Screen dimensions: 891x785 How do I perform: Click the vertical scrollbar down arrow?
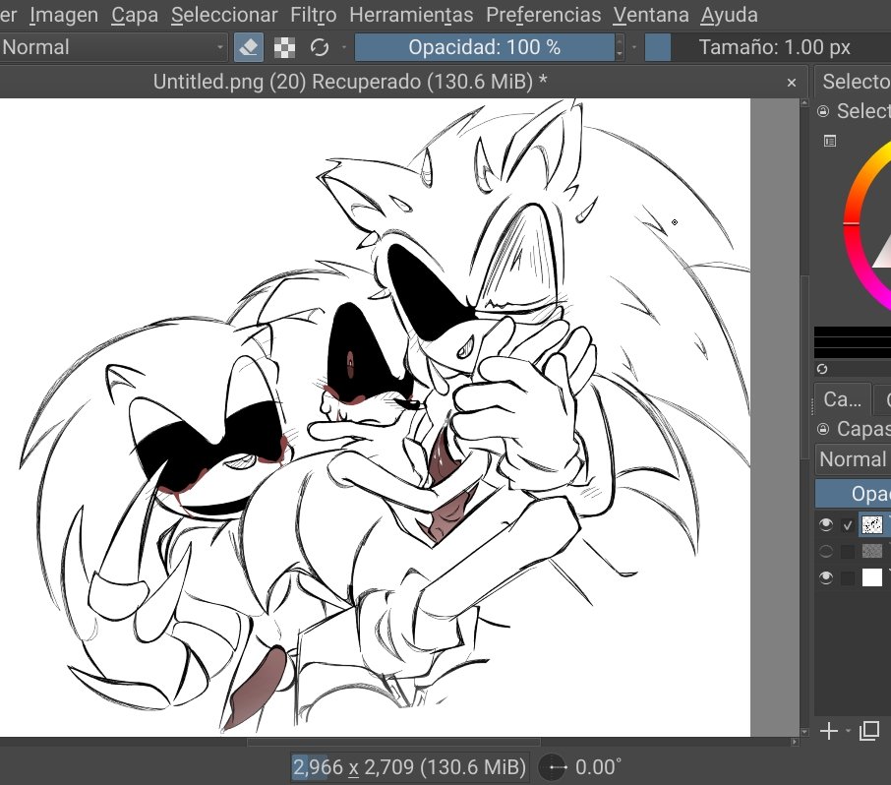[x=804, y=732]
